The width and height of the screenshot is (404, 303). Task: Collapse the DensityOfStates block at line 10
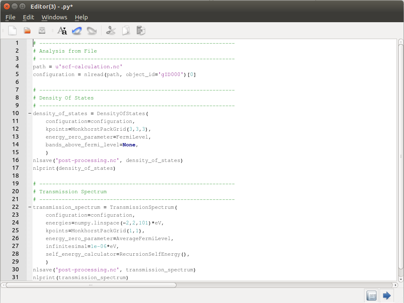tap(30, 113)
